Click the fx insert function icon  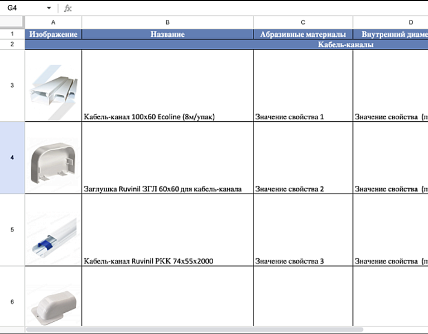click(x=68, y=8)
